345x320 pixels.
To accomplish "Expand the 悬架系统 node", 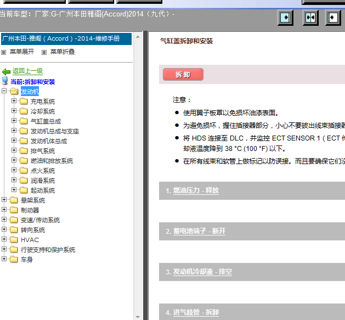I will pos(4,200).
